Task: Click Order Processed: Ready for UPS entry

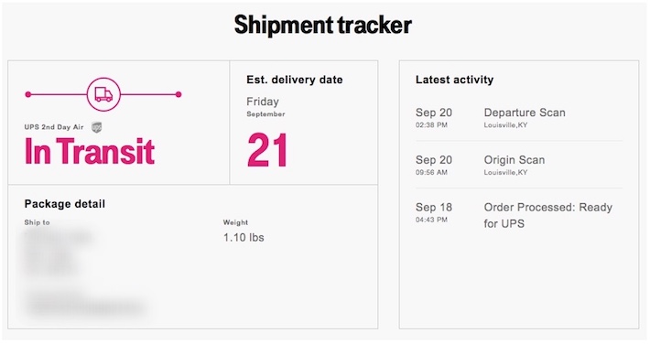Action: pyautogui.click(x=547, y=215)
